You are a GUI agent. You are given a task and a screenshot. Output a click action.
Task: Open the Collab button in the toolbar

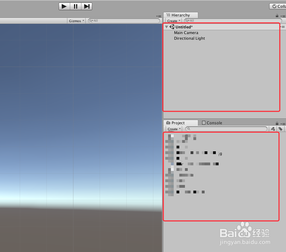click(x=278, y=6)
